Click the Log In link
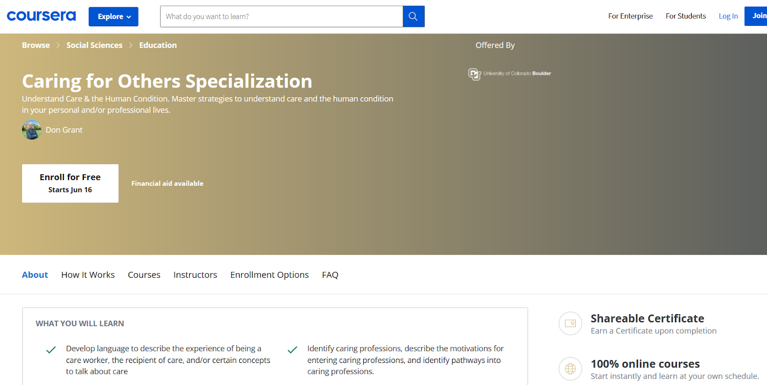This screenshot has width=767, height=385. (x=728, y=16)
